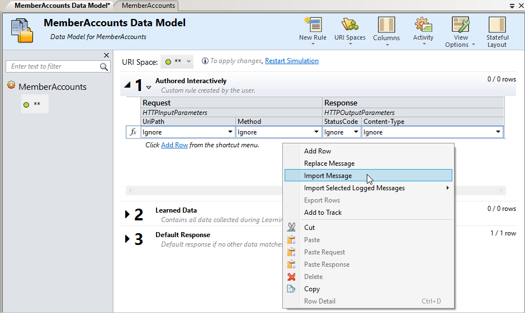The width and height of the screenshot is (525, 313).
Task: Collapse the Authored Interactively rule section
Action: pos(127,85)
